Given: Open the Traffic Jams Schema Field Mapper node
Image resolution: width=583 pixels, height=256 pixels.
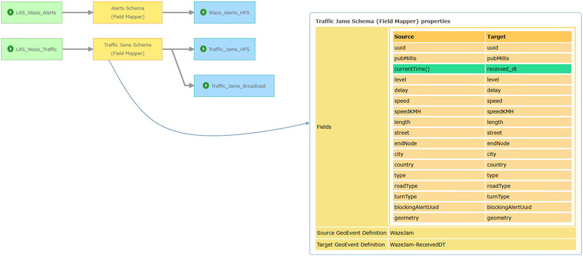Looking at the screenshot, I should pyautogui.click(x=127, y=49).
